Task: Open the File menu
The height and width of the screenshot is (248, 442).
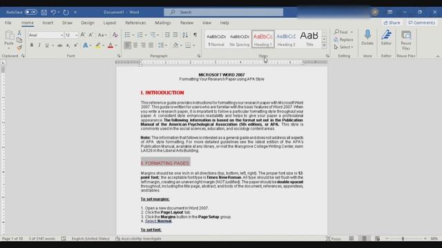Action: coord(8,23)
